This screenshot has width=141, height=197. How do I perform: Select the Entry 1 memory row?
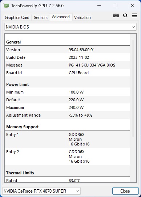[68, 139]
